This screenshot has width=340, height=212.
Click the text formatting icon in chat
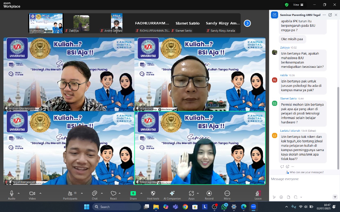point(274,197)
